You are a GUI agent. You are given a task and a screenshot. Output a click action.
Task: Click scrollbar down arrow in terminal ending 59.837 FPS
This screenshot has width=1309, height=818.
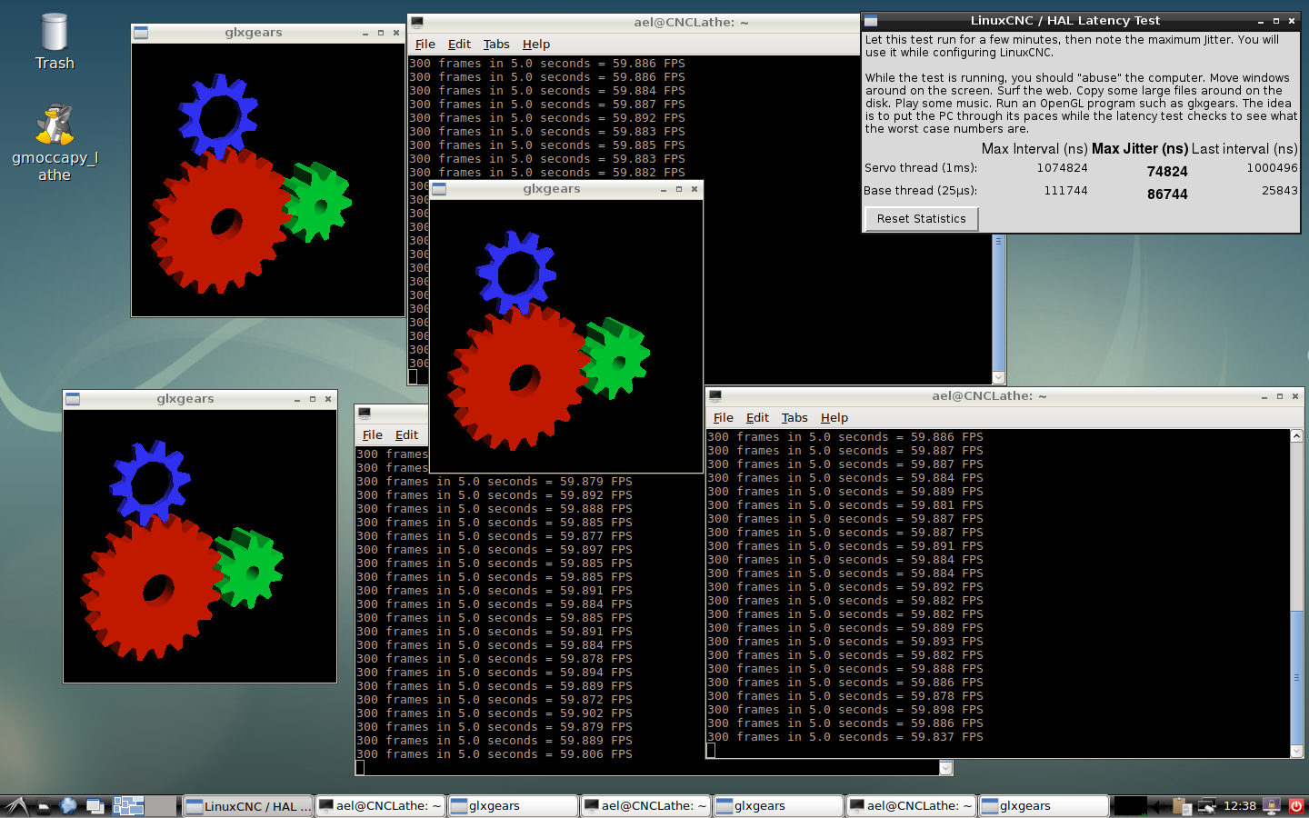tap(1297, 751)
